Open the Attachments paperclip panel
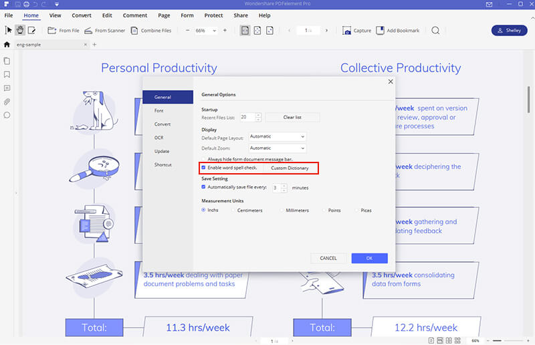The width and height of the screenshot is (535, 345). click(x=7, y=102)
